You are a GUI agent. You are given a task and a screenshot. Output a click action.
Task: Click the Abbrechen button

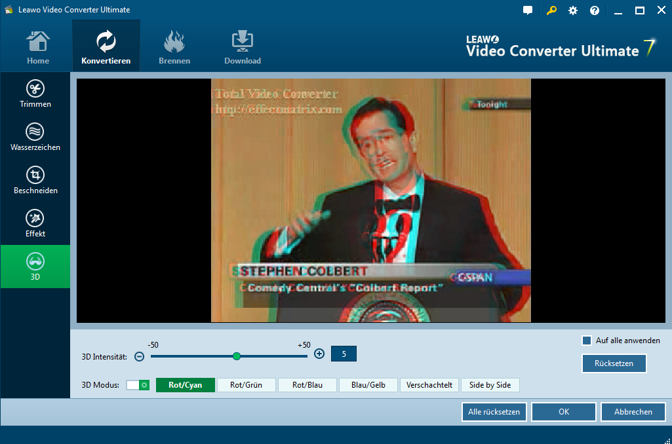point(633,411)
